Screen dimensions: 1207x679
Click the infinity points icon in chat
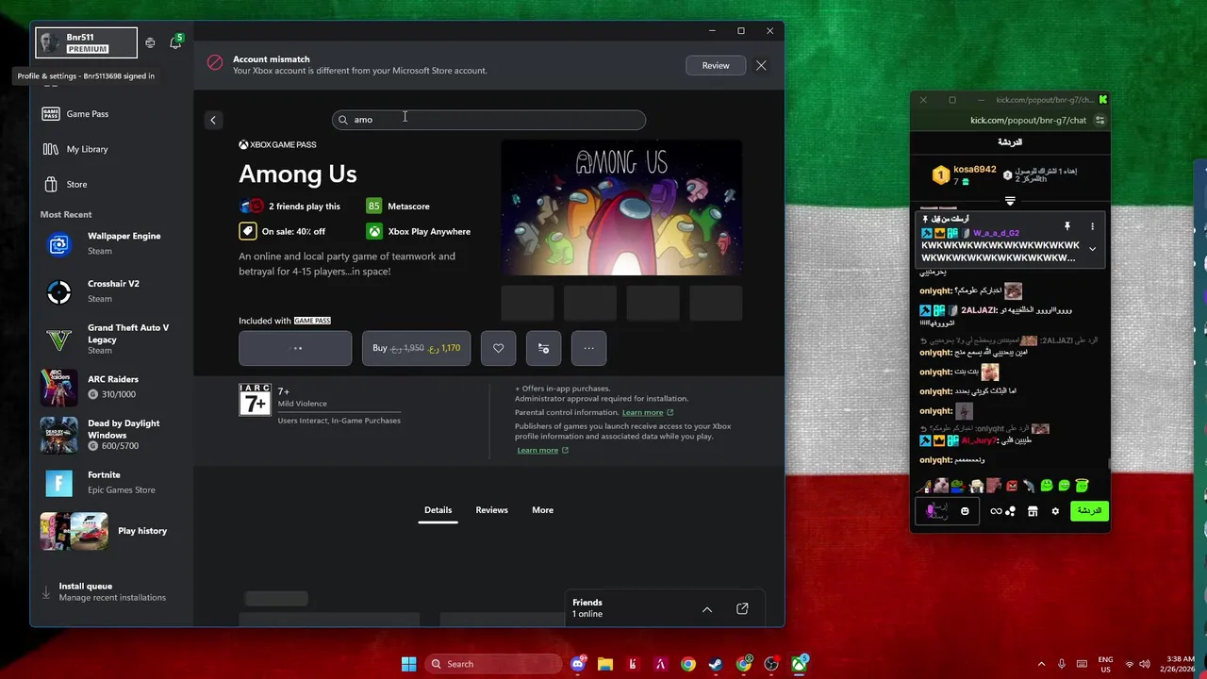coord(996,511)
